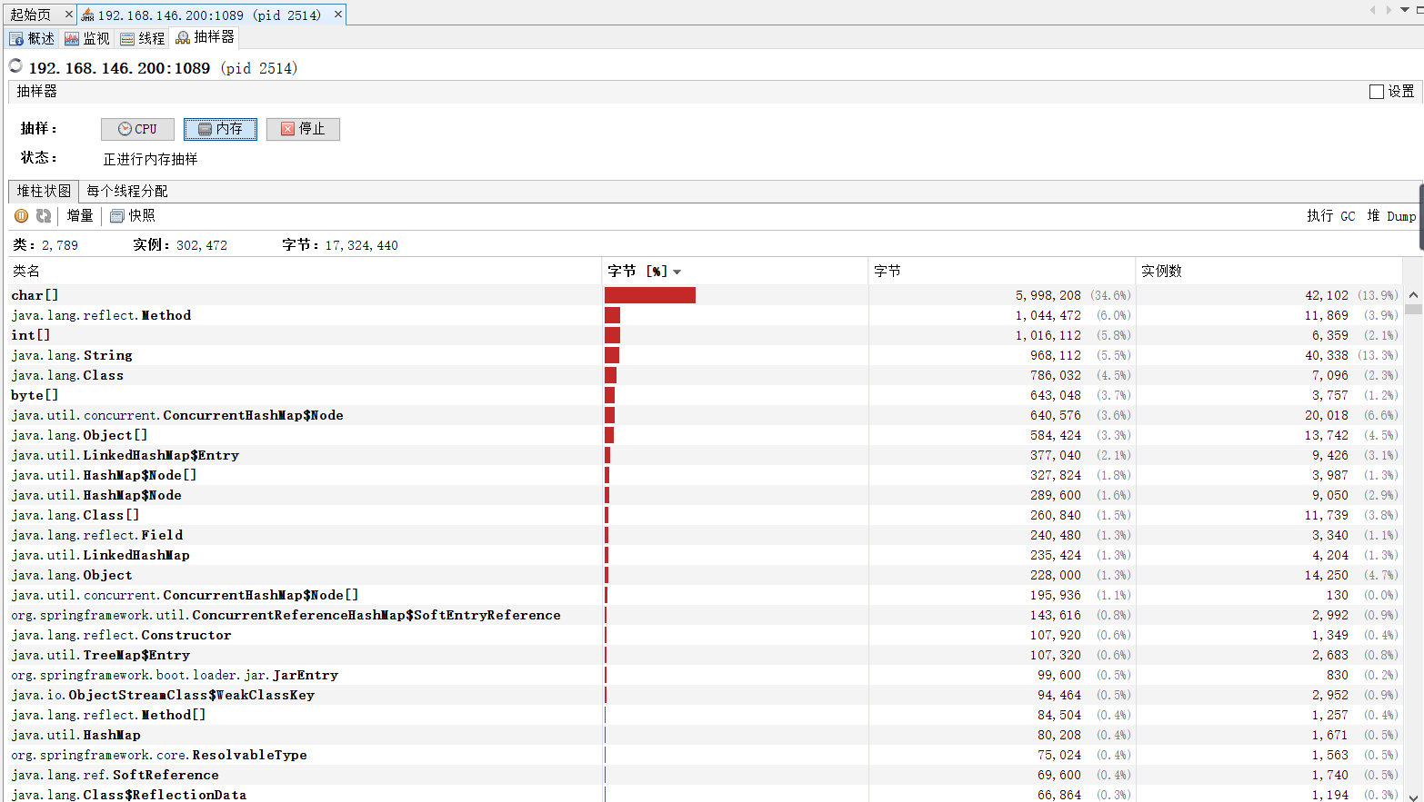Viewport: 1424px width, 802px height.
Task: Sort by 类名 column header
Action: click(x=306, y=271)
